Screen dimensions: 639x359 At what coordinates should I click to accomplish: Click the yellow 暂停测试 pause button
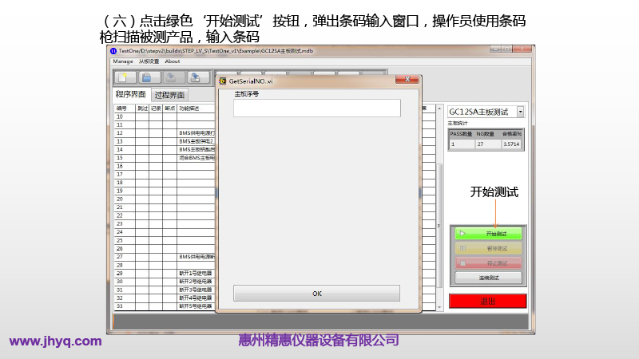[x=488, y=248]
